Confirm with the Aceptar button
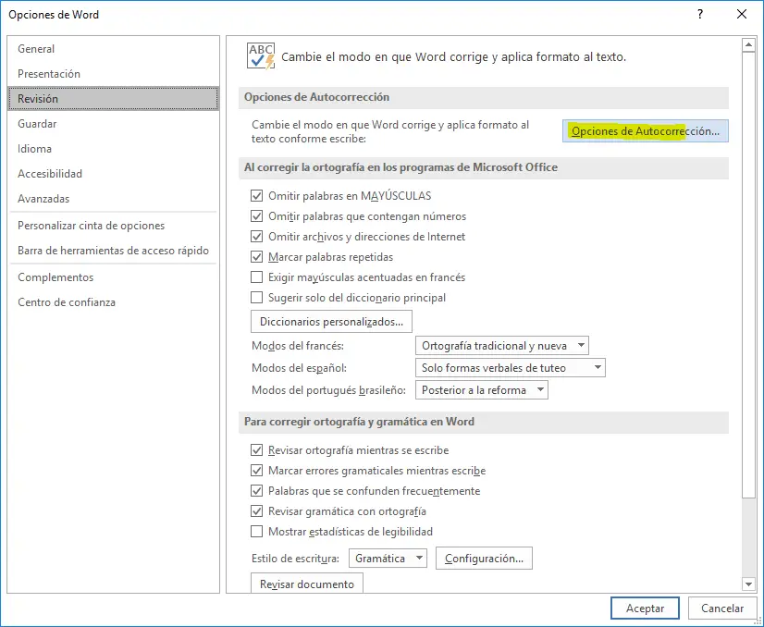The image size is (764, 627). coord(645,608)
